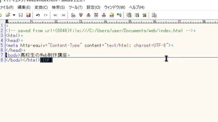Click the </head> closing tag line

14,50
